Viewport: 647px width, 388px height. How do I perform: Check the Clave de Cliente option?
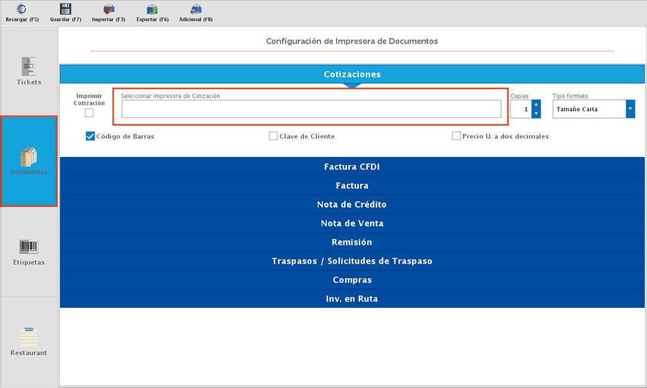tap(273, 136)
